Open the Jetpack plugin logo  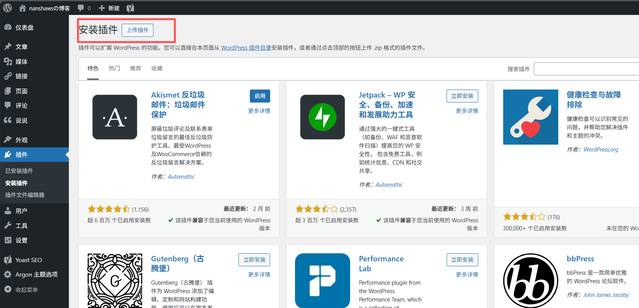pos(323,117)
